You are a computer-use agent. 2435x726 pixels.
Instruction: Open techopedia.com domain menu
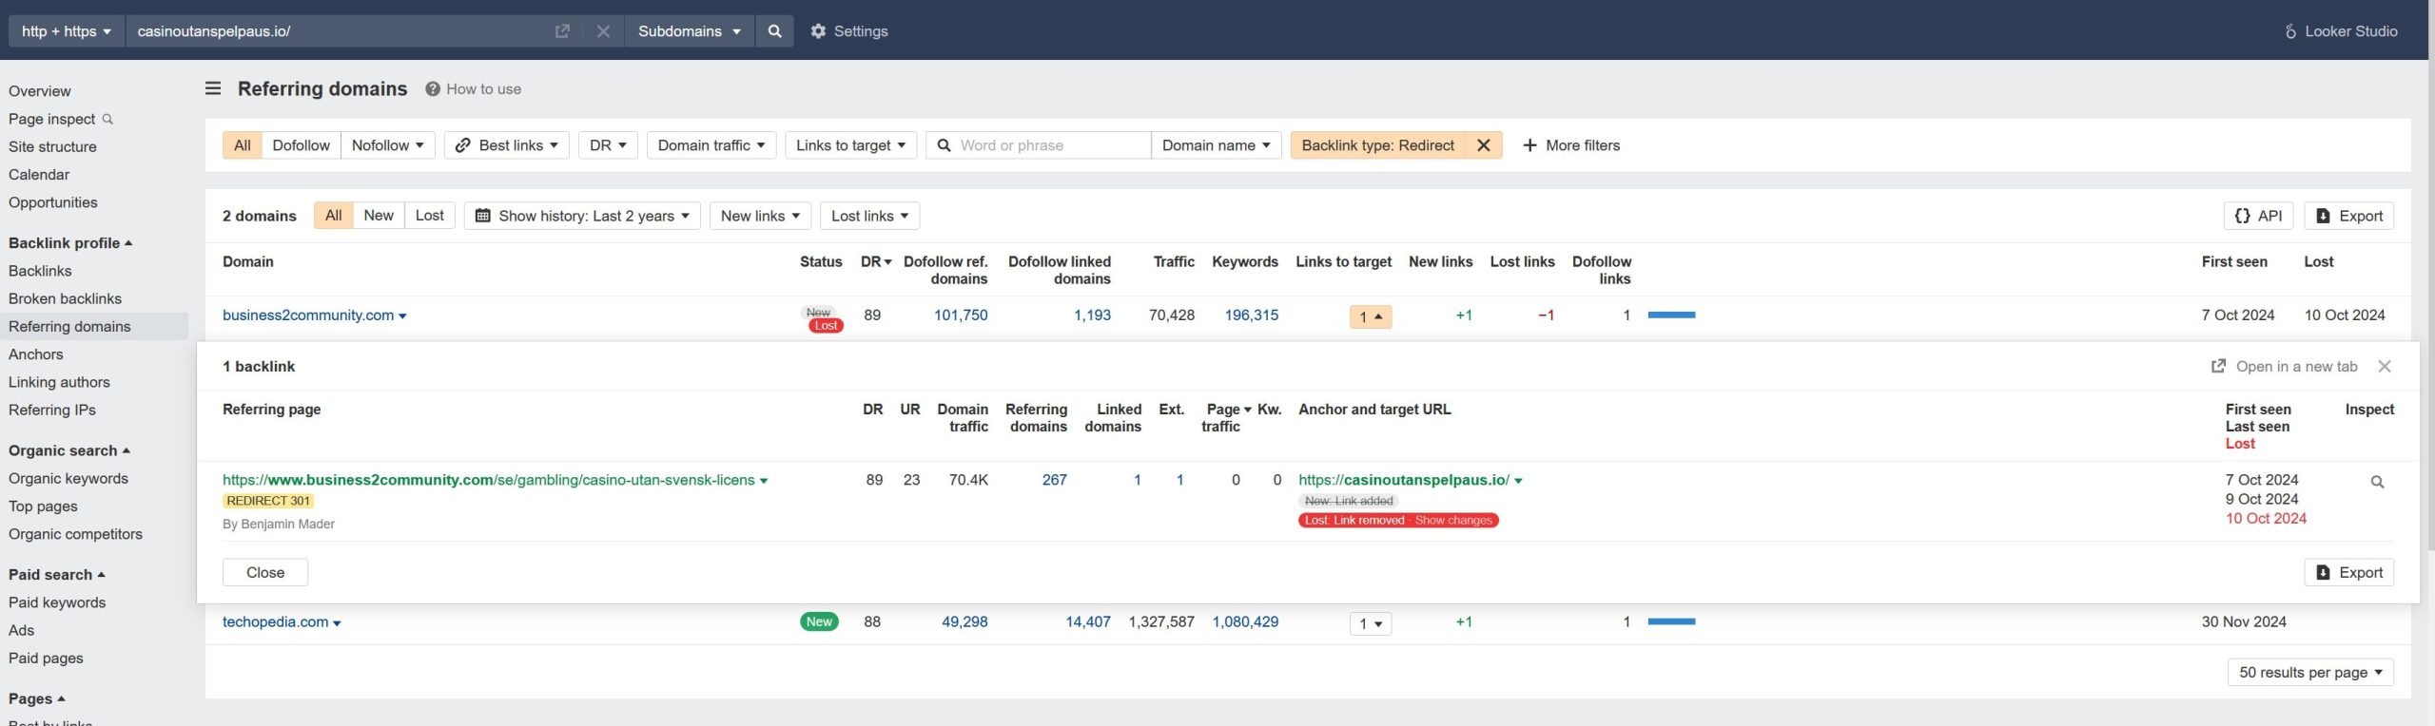point(337,623)
